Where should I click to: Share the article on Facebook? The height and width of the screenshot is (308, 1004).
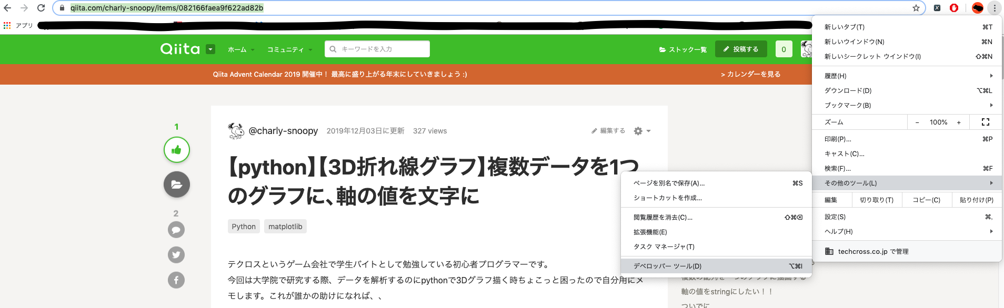[x=176, y=280]
